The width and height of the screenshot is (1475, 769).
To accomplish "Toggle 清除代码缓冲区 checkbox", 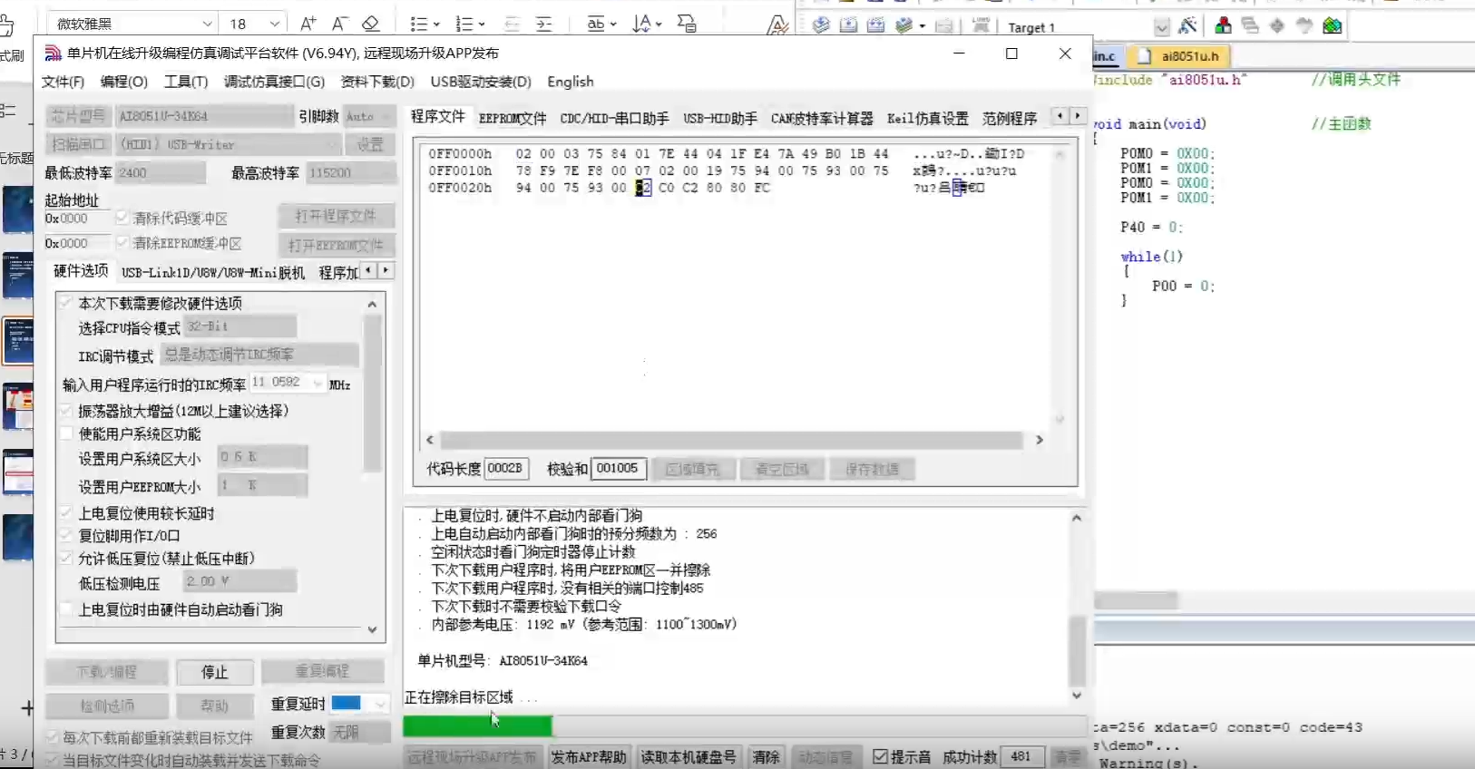I will tap(122, 218).
